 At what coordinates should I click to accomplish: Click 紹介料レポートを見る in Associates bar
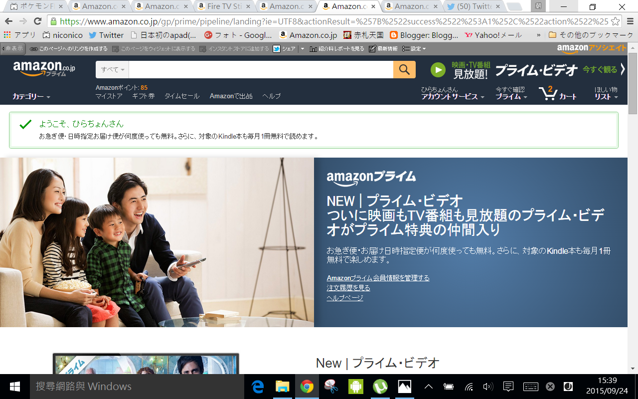pos(337,49)
